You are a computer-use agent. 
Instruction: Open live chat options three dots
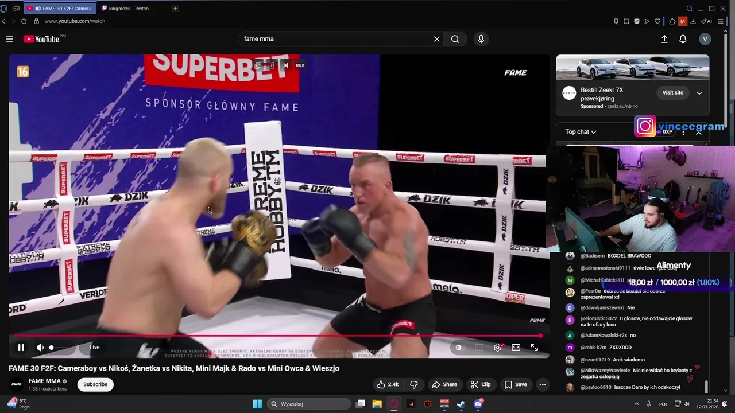coord(683,132)
